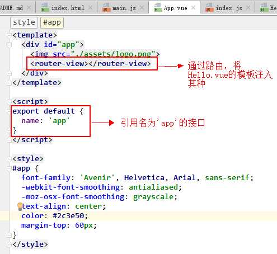Click the -moz-osx-font-smoothing line
277x254 pixels.
(99, 197)
